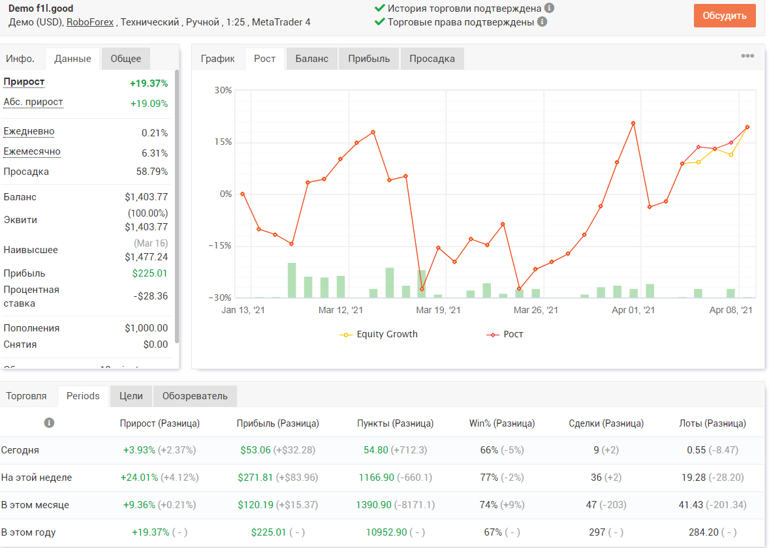Click the Apr 01 peak point on chart
Image resolution: width=769 pixels, height=548 pixels.
[x=633, y=123]
